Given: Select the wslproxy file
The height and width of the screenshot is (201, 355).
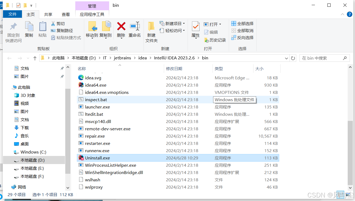Looking at the screenshot, I should tap(178, 187).
